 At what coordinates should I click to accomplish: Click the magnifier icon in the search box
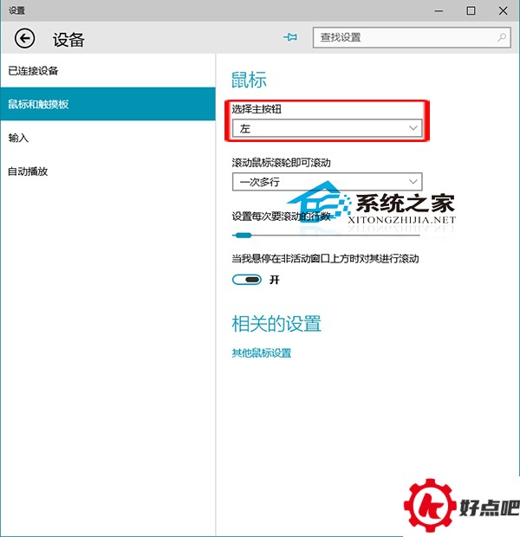pyautogui.click(x=502, y=37)
